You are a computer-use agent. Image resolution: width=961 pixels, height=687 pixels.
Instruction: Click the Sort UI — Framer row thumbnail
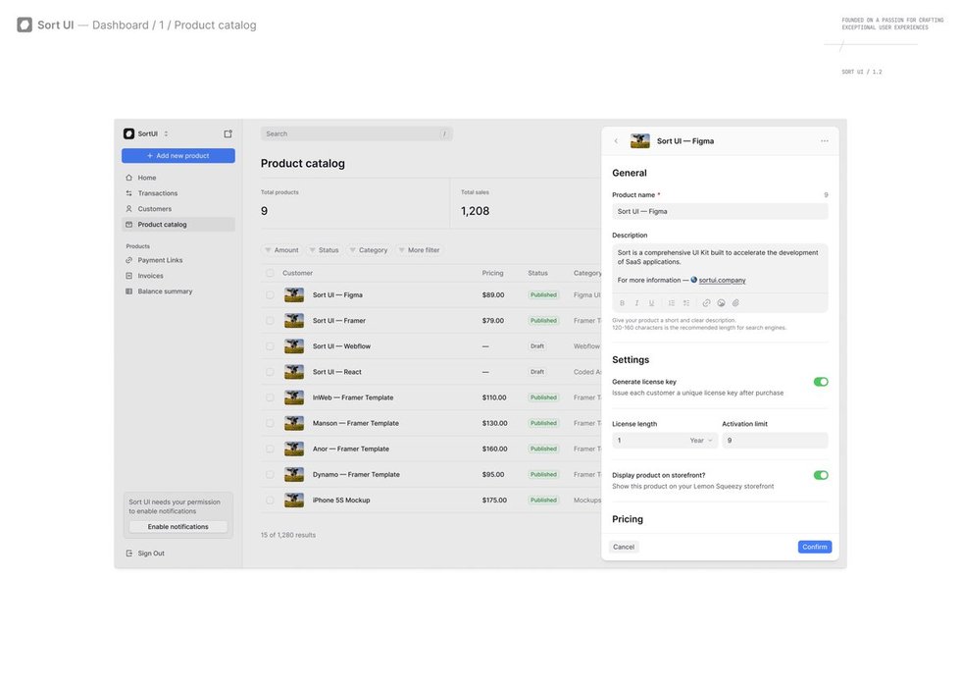click(x=294, y=321)
